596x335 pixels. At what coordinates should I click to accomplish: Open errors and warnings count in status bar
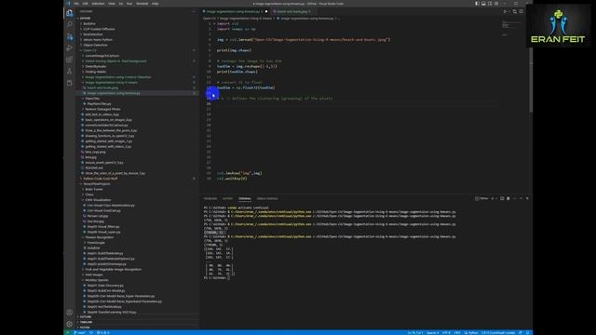point(102,333)
